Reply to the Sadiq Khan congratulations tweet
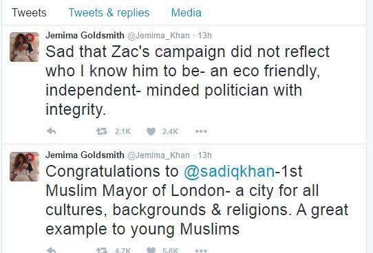373x253 pixels. [x=52, y=250]
